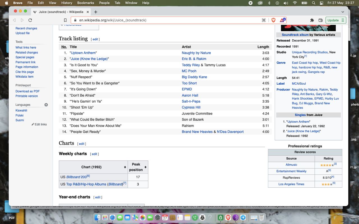Open Messages from the dock

120,218
